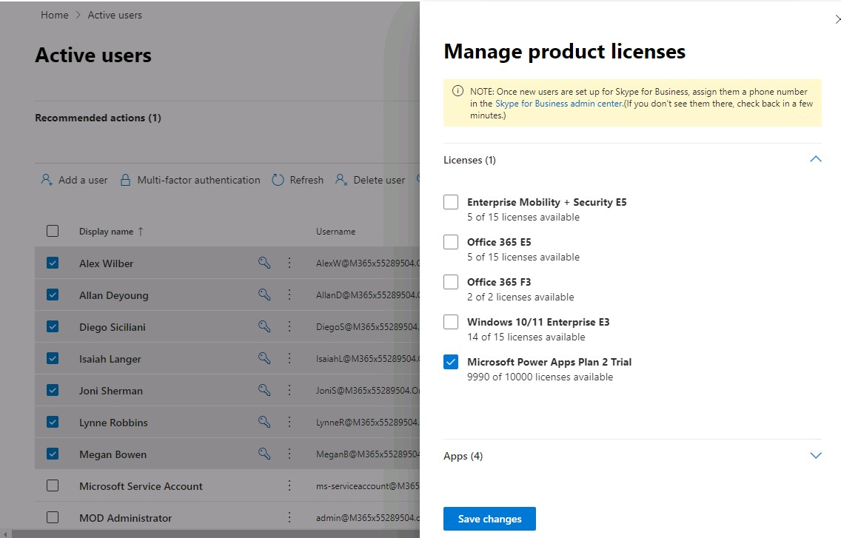This screenshot has width=841, height=538.
Task: Click the Active users breadcrumb item
Action: pyautogui.click(x=114, y=14)
